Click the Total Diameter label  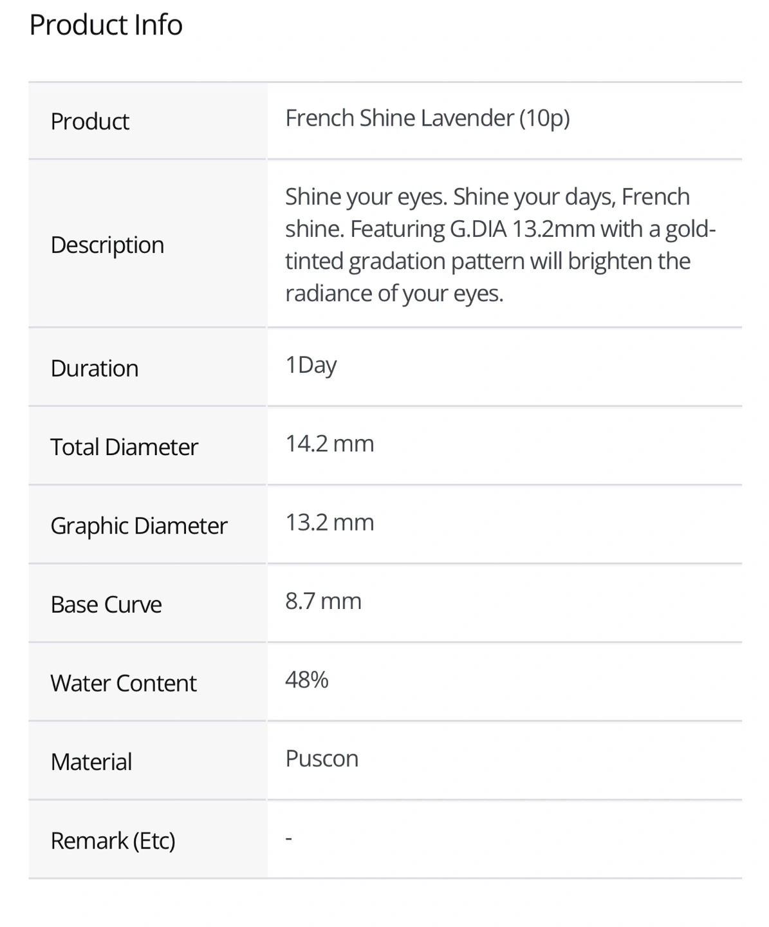point(124,447)
